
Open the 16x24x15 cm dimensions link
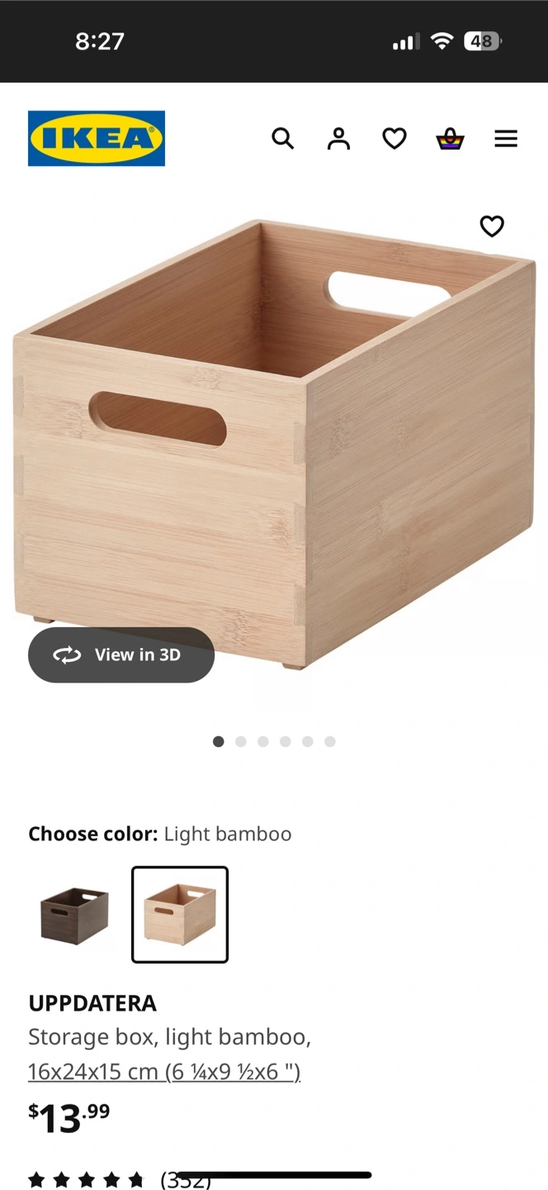(x=164, y=1072)
